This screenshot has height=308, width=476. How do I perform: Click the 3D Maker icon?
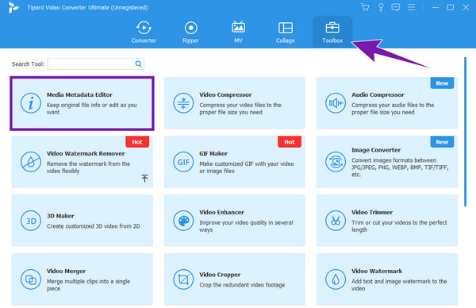(x=31, y=221)
